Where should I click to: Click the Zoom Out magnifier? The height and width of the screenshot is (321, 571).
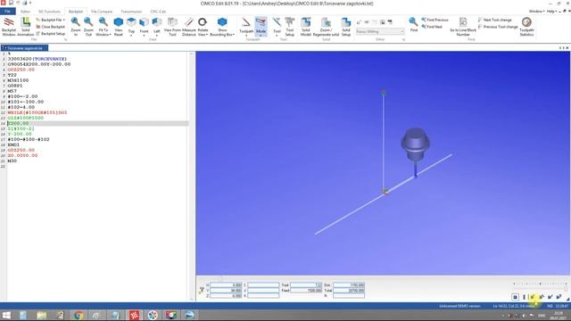tap(88, 27)
